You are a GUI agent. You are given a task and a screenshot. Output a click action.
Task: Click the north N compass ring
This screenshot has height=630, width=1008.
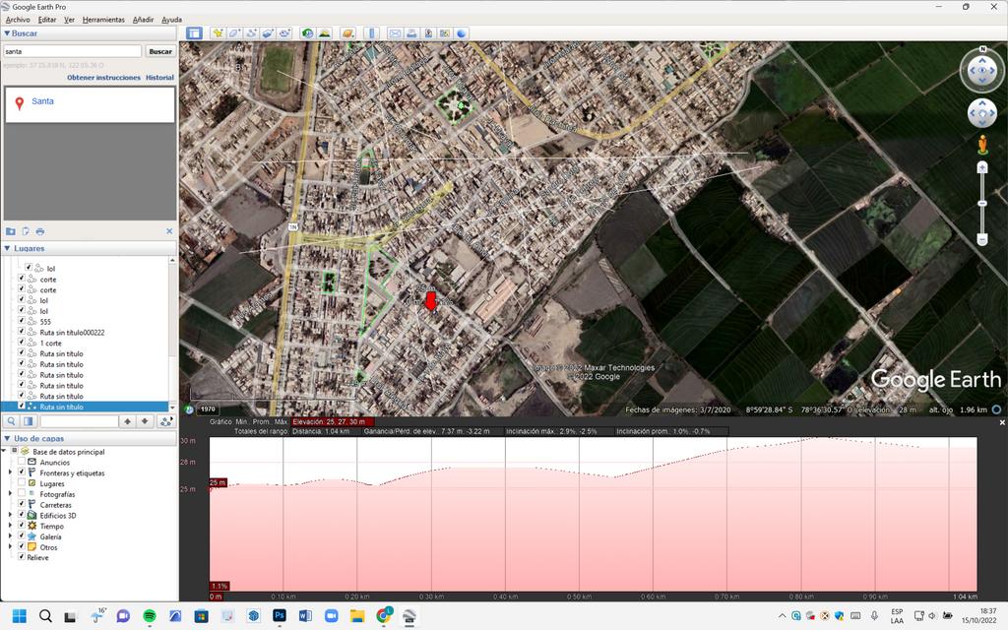tap(982, 49)
